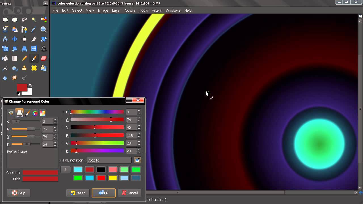Select the Rectangle Select tool
Viewport: 363px width, 204px height.
point(5,20)
